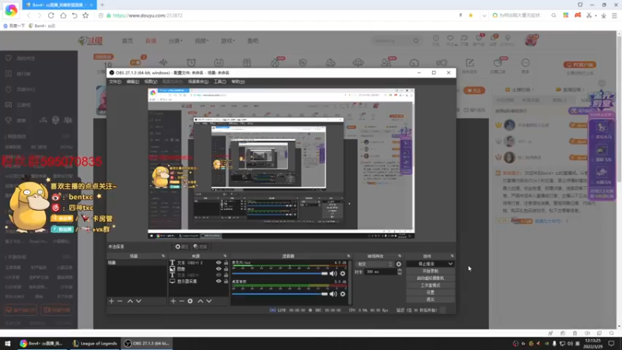Screen dimensions: 622x350
Task: Toggle visibility of hidden 文本 (GDI+) source
Action: [218, 275]
